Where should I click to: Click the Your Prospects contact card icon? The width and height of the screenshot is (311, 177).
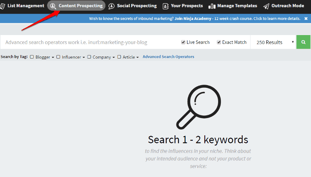[165, 6]
